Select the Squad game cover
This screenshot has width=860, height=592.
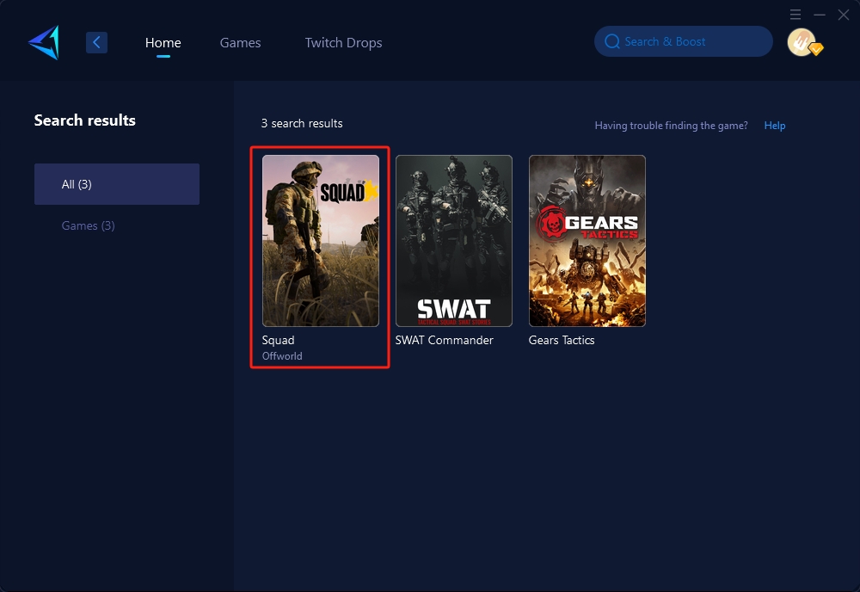pyautogui.click(x=321, y=241)
